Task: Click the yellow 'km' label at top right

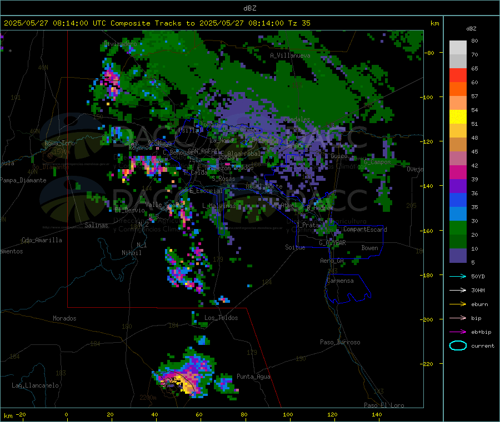Action: [434, 23]
